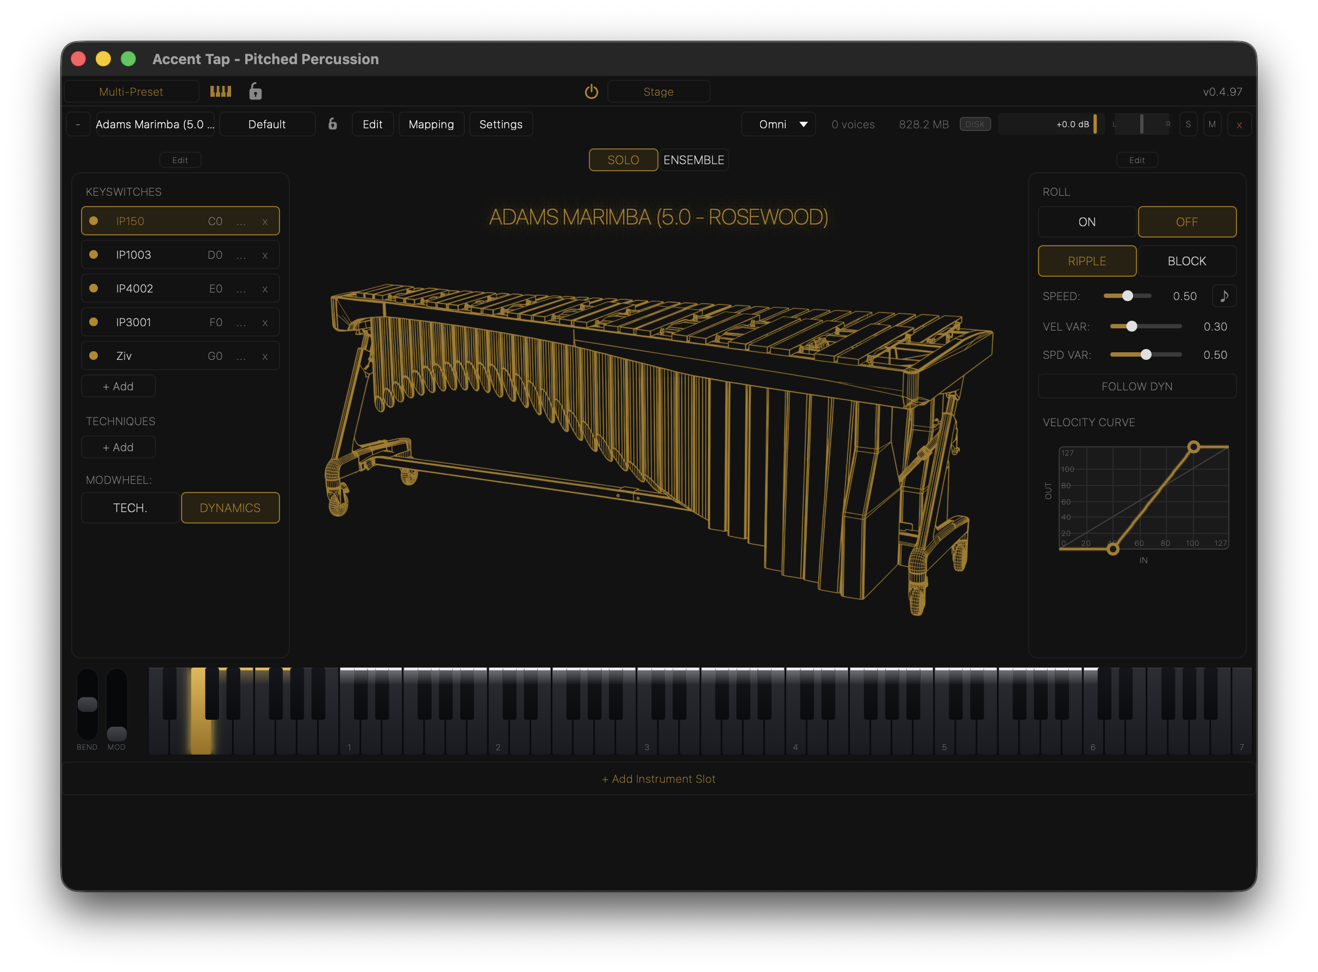Open the more options dots for IP3001
This screenshot has height=972, width=1318.
pos(241,322)
